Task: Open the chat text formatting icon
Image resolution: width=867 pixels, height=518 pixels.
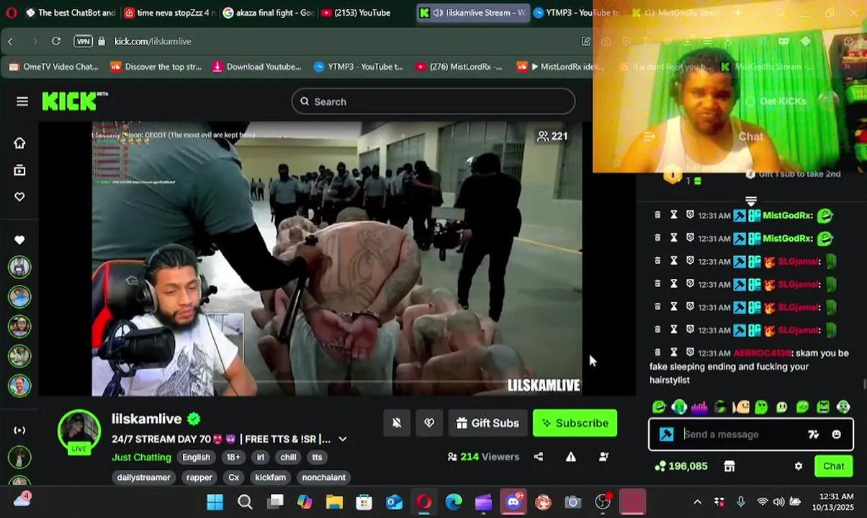Action: [813, 435]
